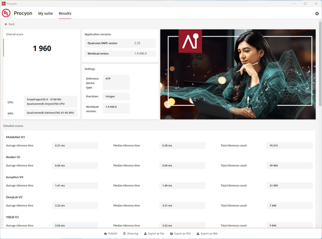This screenshot has width=322, height=239.
Task: Go back using the Back link
Action: click(10, 24)
